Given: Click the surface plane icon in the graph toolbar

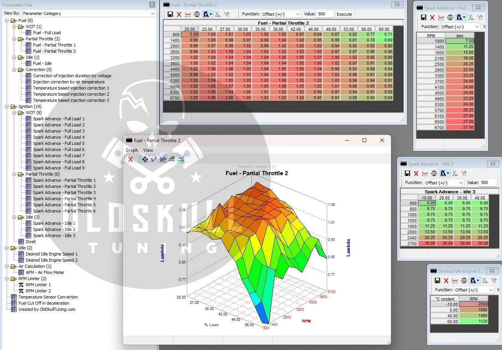Looking at the screenshot, I should tap(172, 159).
